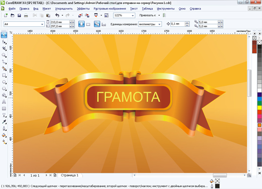262x189 pixels.
Task: Open the Файл menu
Action: (12, 9)
